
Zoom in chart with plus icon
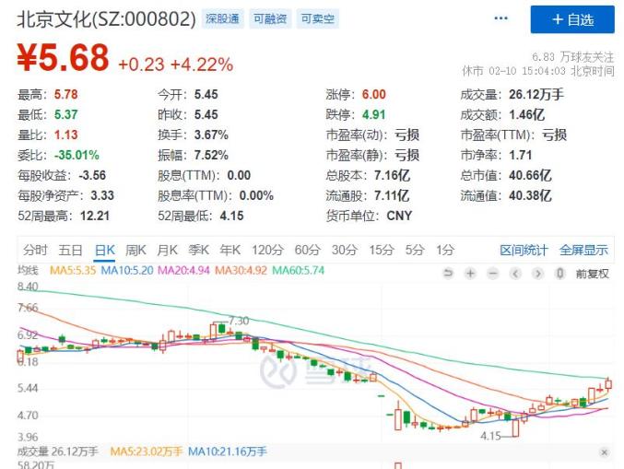471,274
